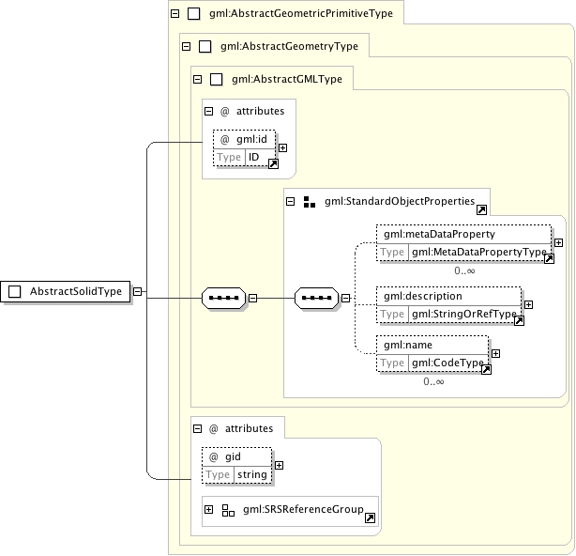576x556 pixels.
Task: Collapse the second sequence compositor
Action: pos(345,298)
